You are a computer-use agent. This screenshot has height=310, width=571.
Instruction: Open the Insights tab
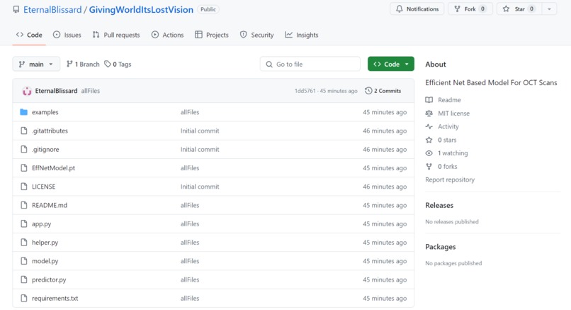pyautogui.click(x=302, y=35)
